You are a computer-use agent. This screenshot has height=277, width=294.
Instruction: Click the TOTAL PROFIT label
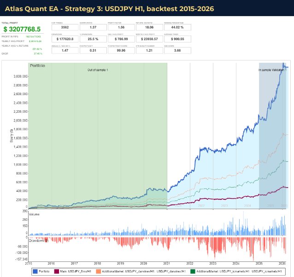tap(10, 23)
